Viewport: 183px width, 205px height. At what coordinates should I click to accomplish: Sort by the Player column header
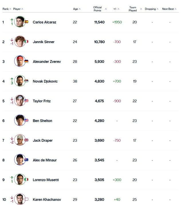click(18, 9)
